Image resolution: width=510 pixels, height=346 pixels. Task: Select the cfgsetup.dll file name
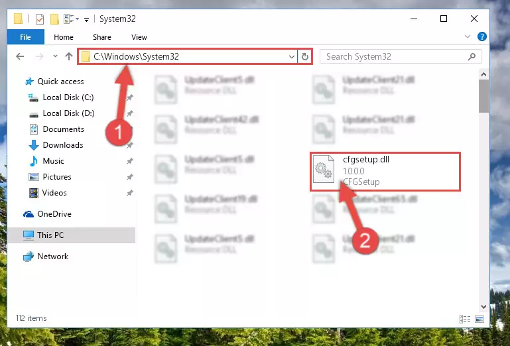tap(366, 159)
